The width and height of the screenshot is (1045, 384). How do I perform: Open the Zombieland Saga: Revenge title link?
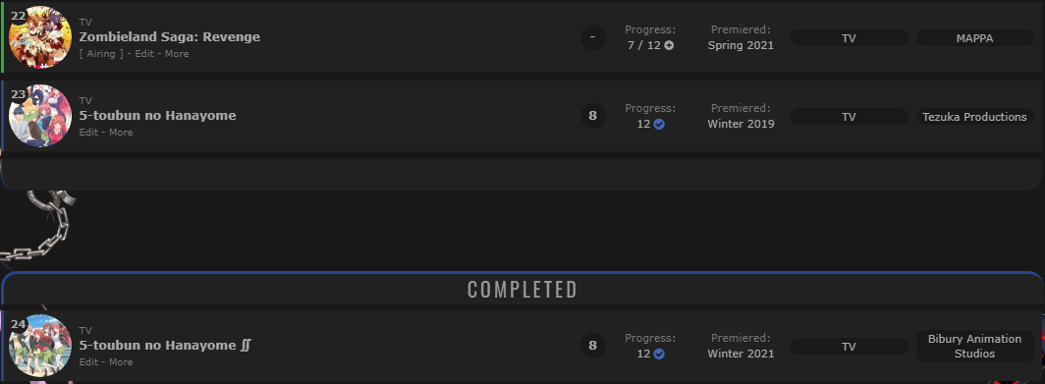click(x=169, y=37)
